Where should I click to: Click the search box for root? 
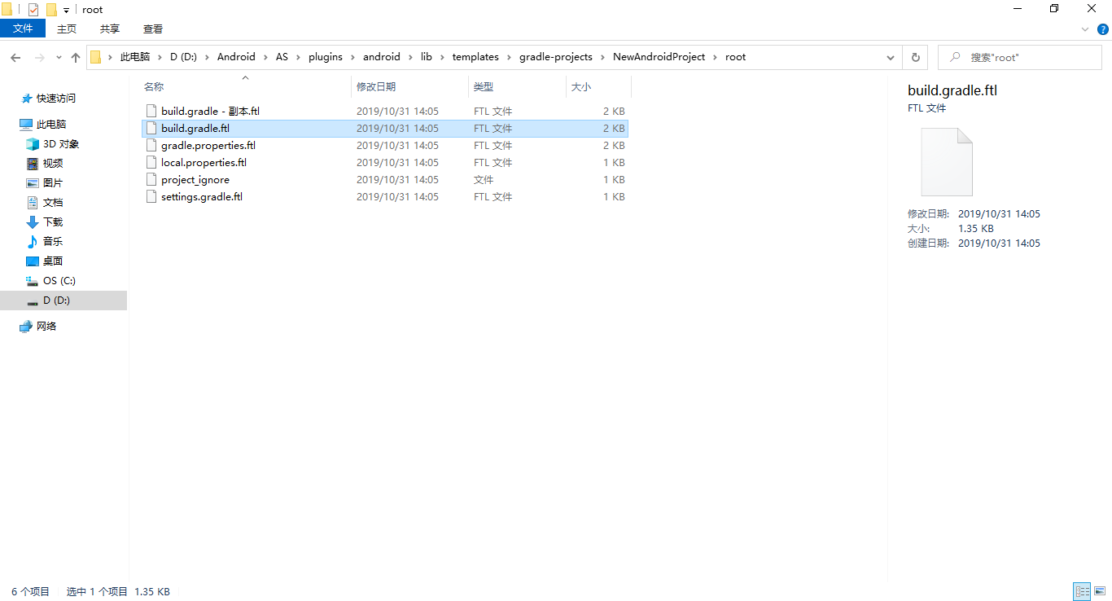point(1019,58)
